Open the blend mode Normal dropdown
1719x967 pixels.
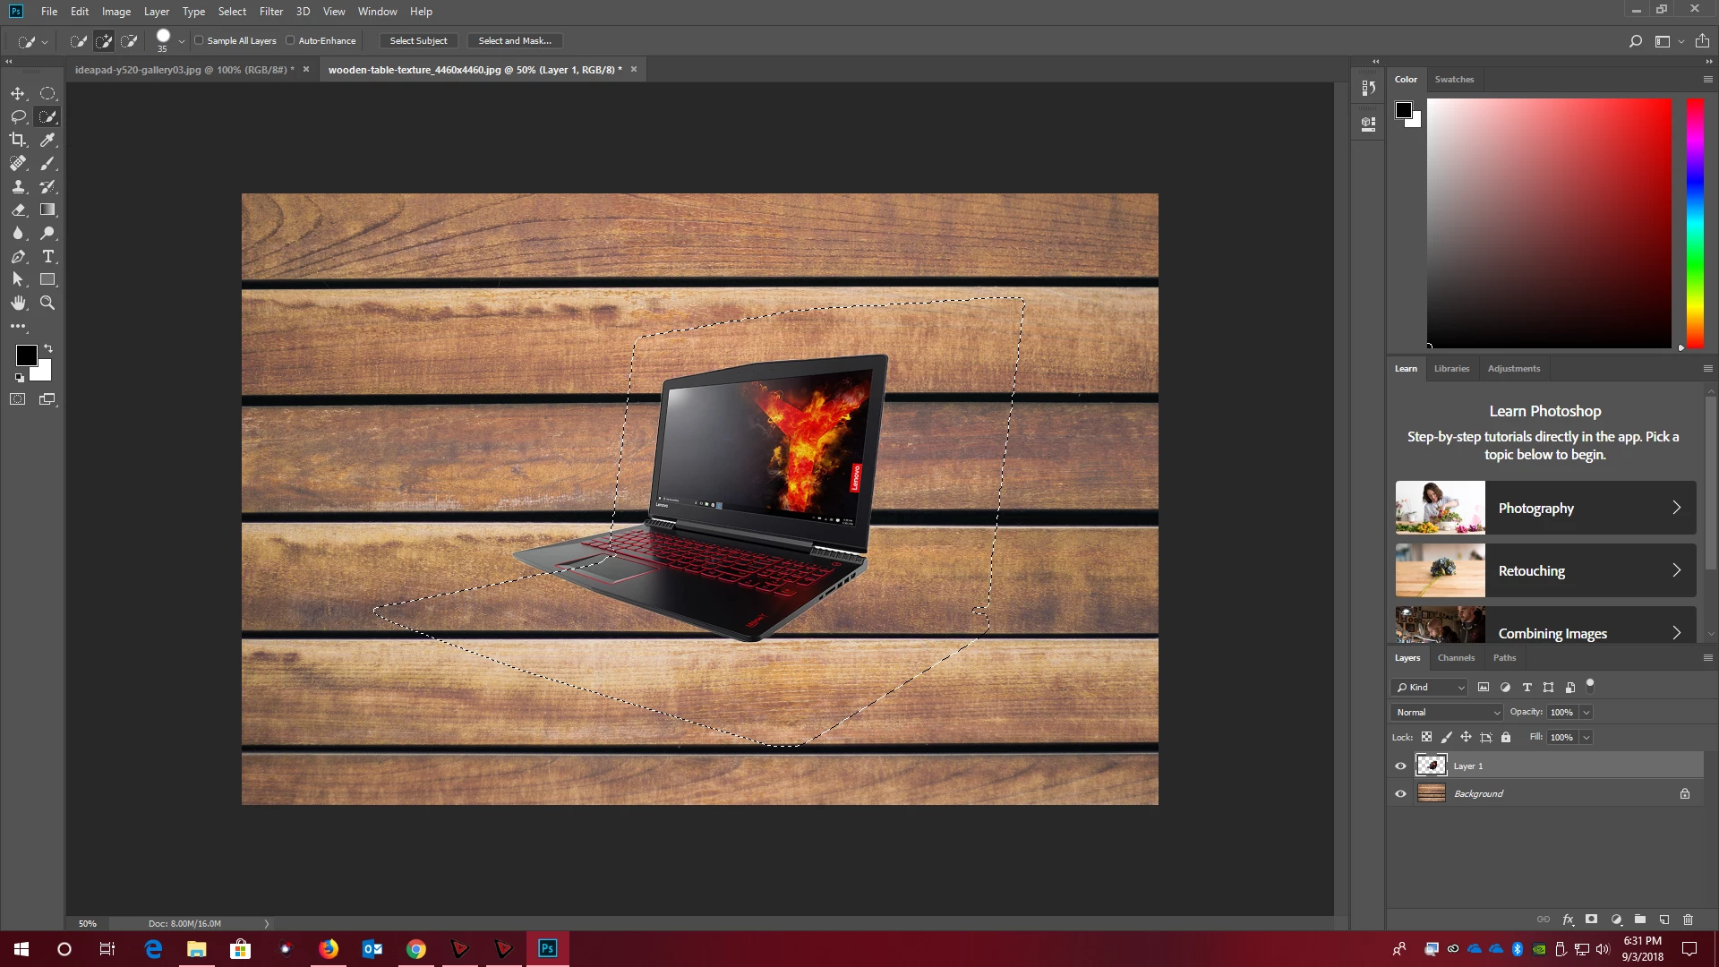click(1446, 712)
